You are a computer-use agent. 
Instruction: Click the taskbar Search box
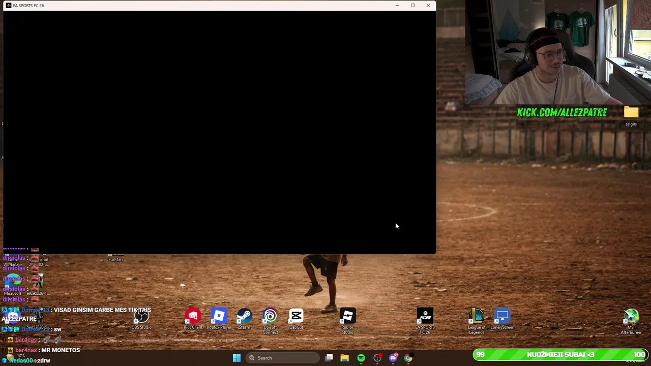282,358
